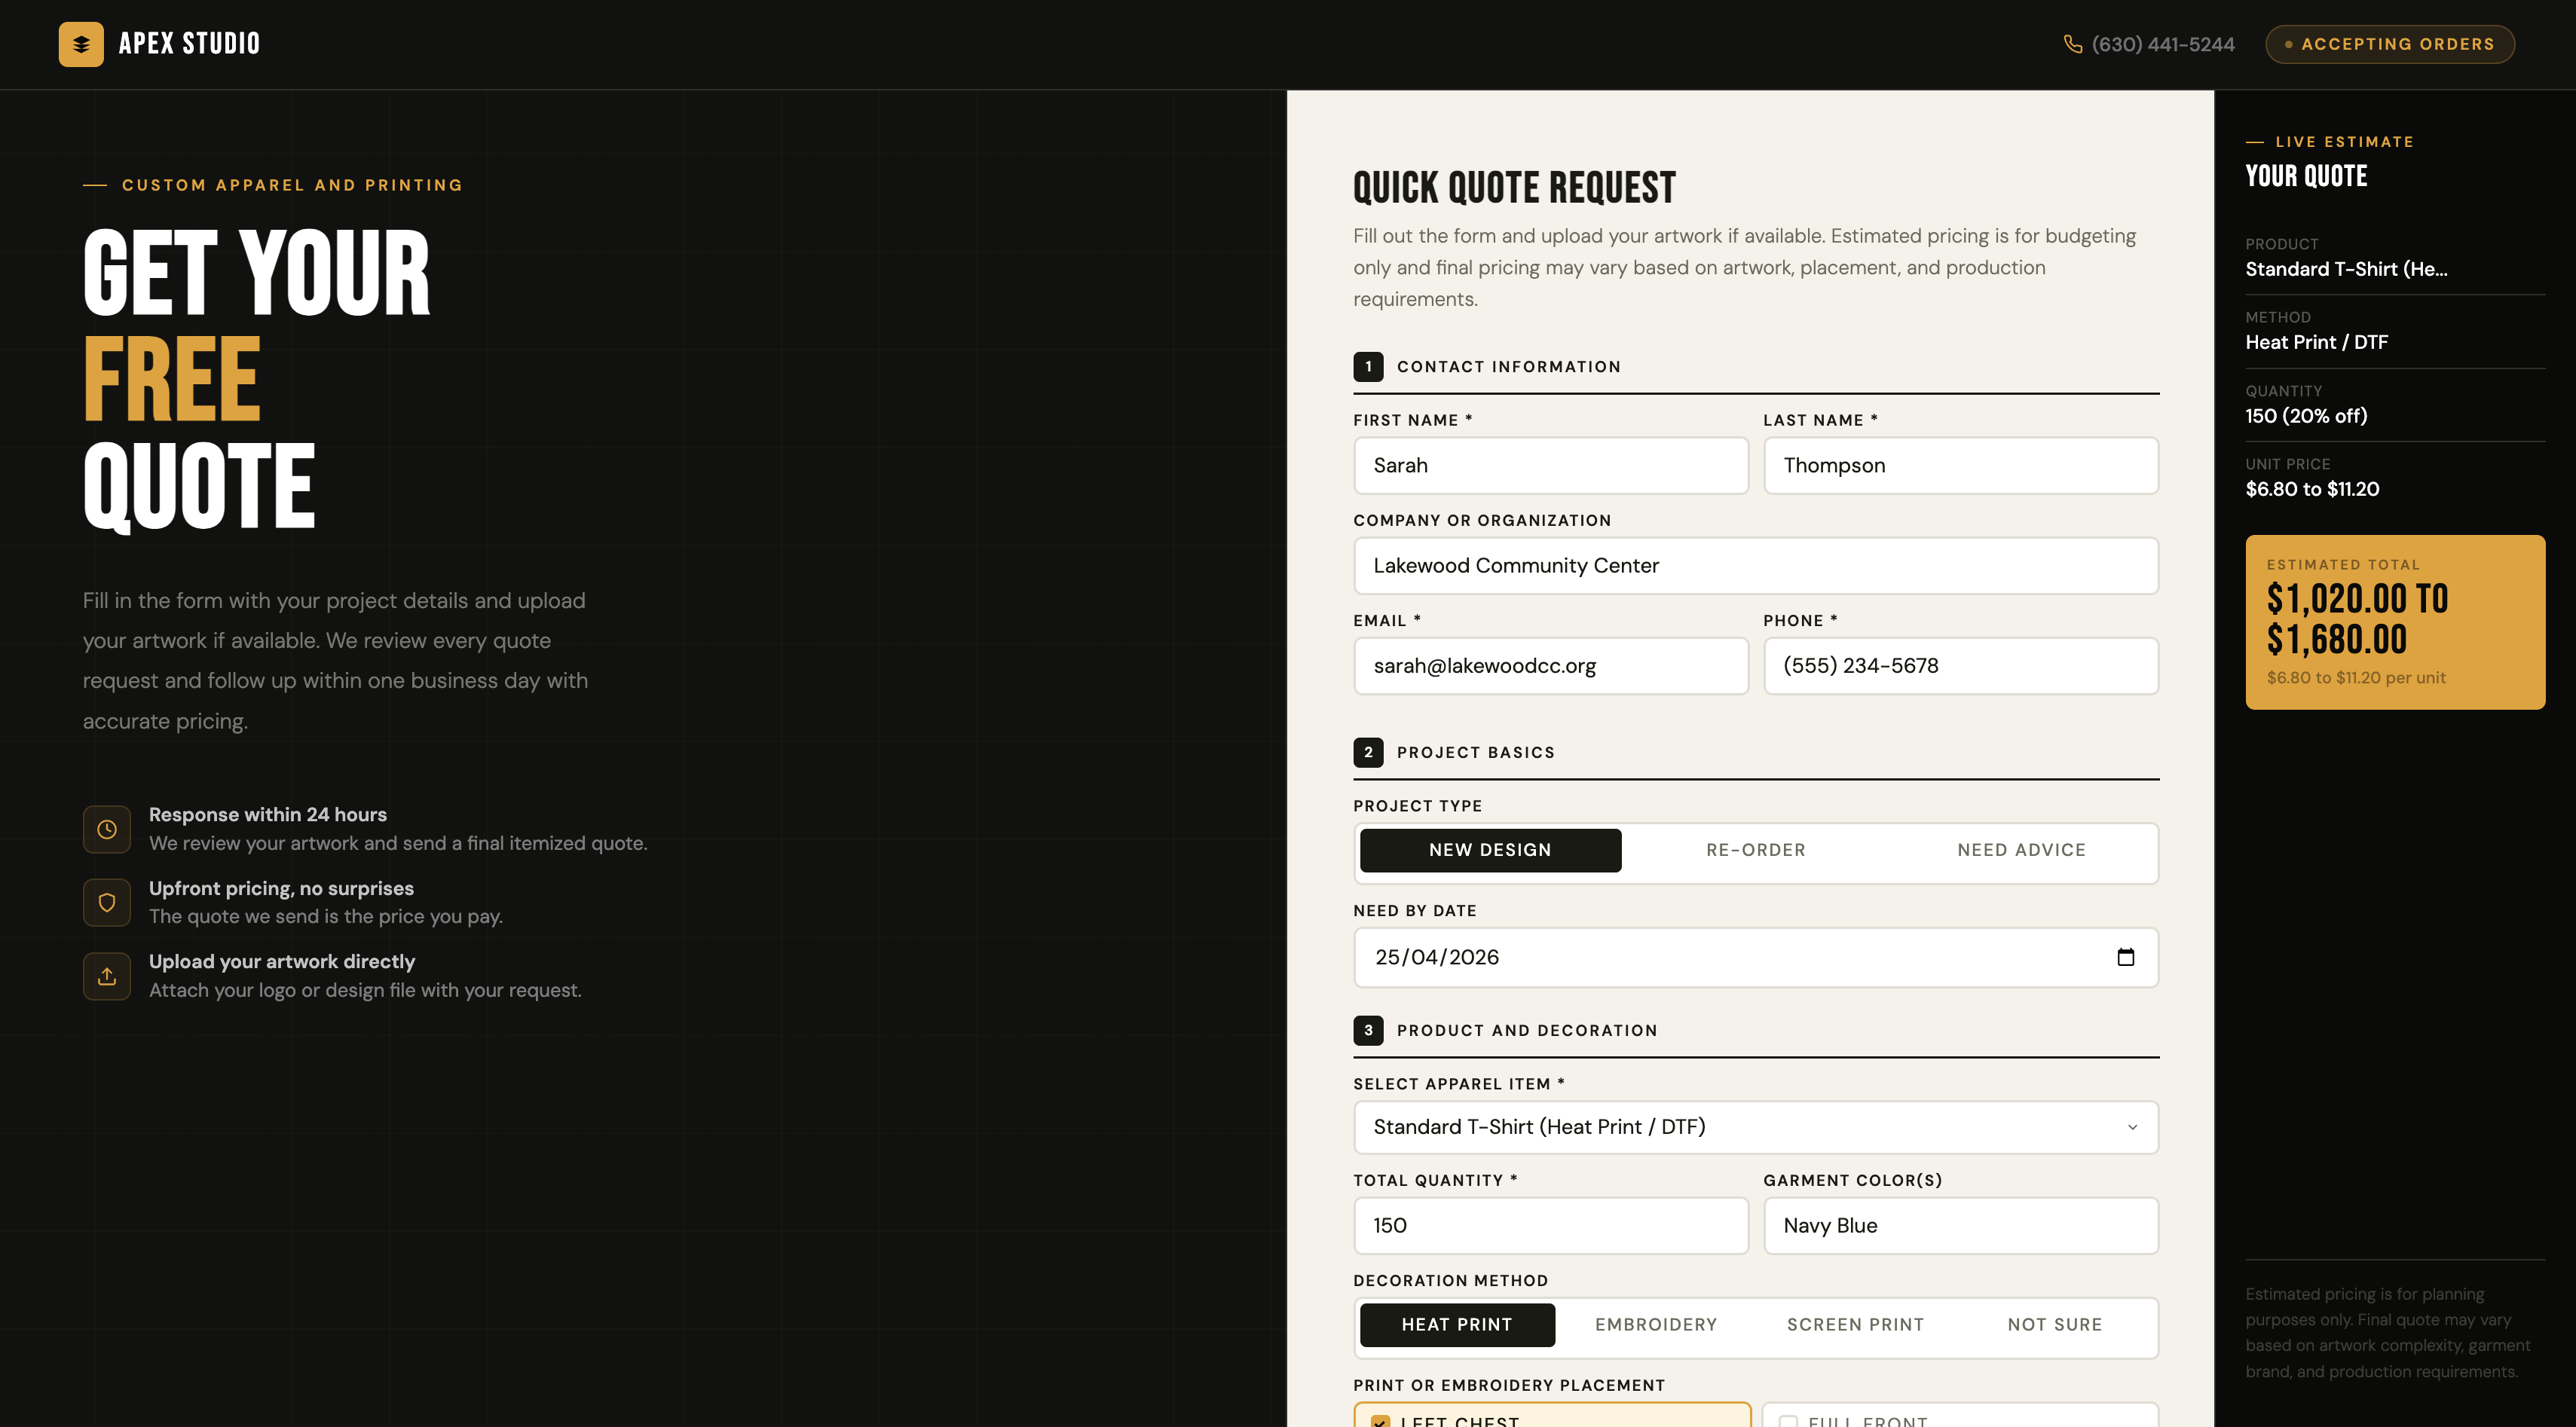Click the apparel dropdown chevron arrow
The height and width of the screenshot is (1427, 2576).
pyautogui.click(x=2132, y=1127)
